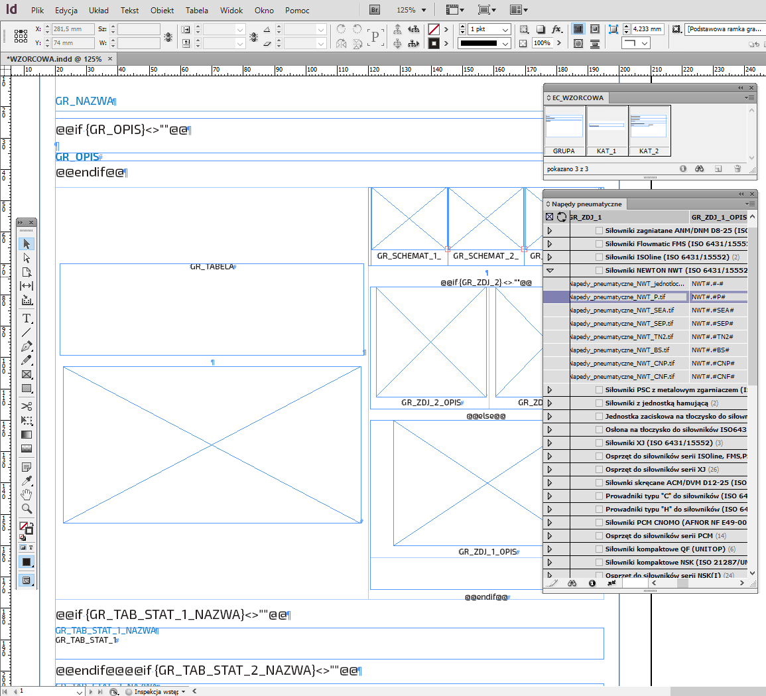Select the Scissors tool
This screenshot has width=766, height=696.
(27, 406)
